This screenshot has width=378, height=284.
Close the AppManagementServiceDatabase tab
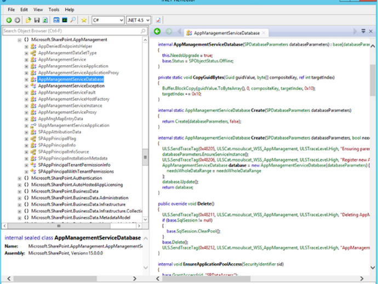pyautogui.click(x=264, y=33)
